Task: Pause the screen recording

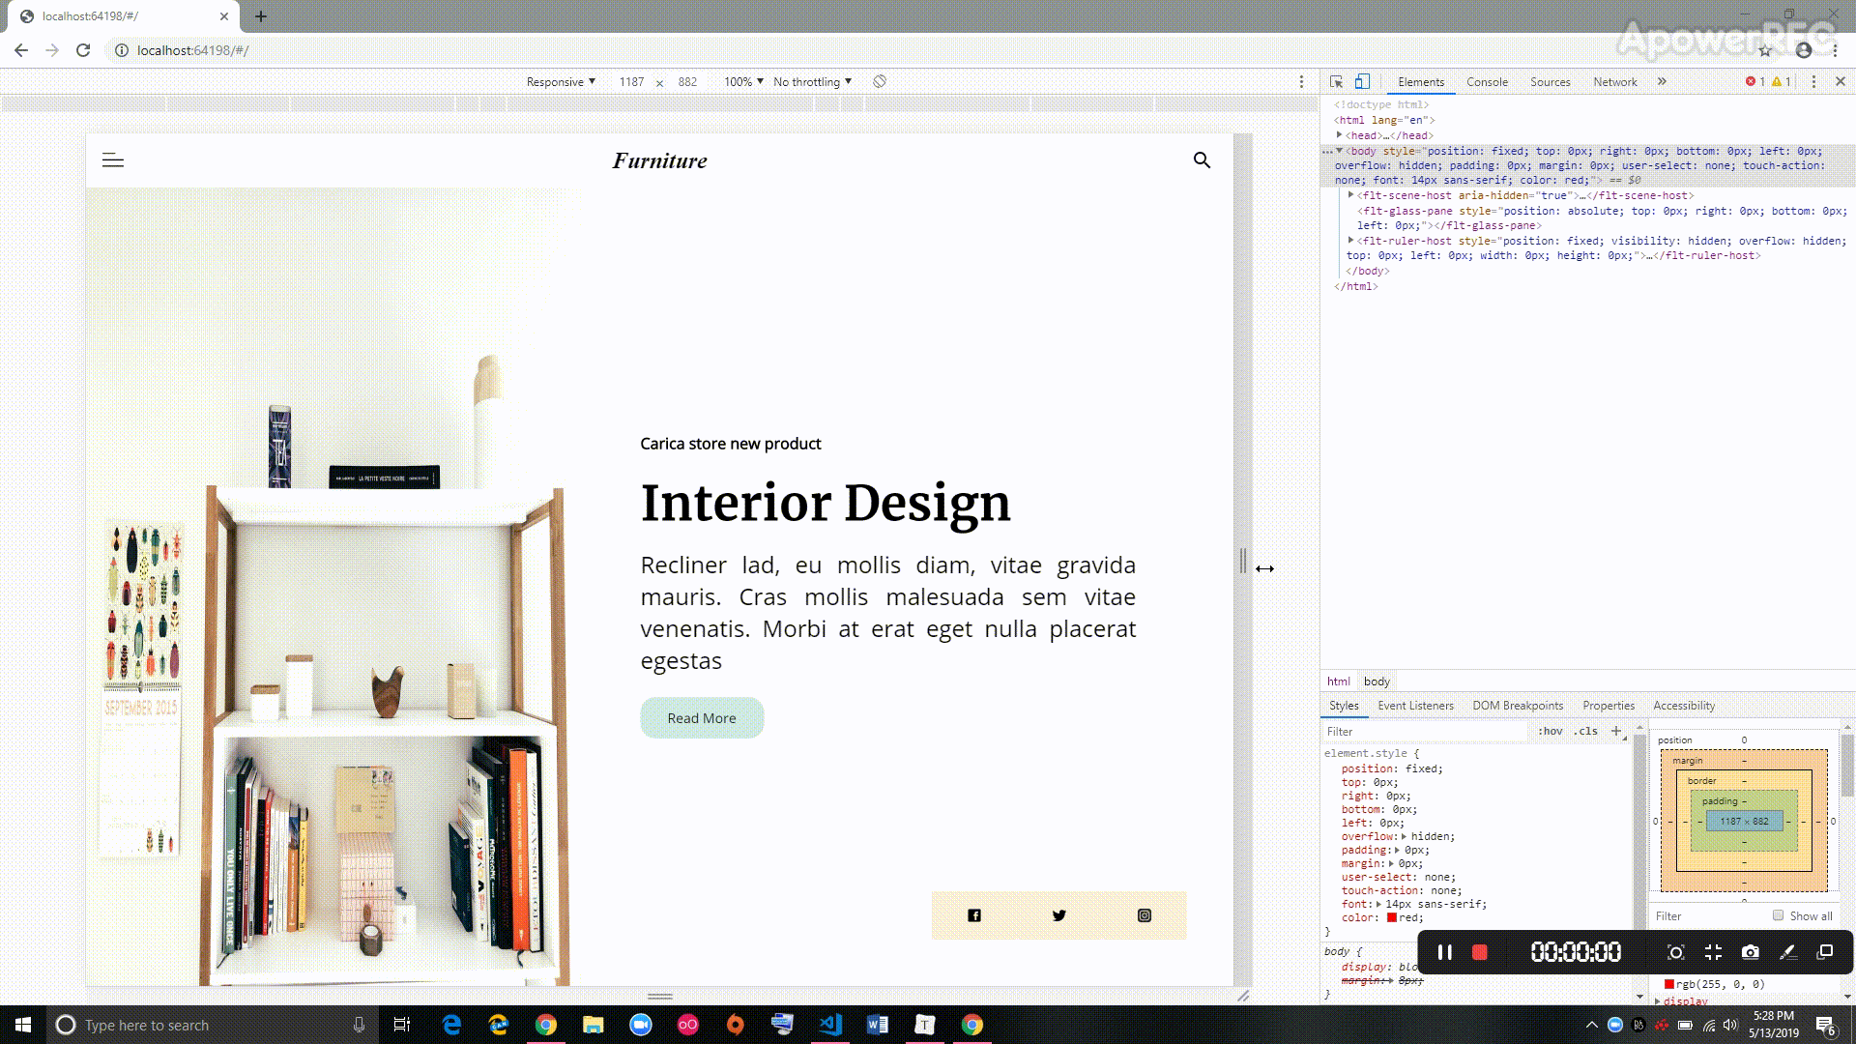Action: tap(1445, 952)
